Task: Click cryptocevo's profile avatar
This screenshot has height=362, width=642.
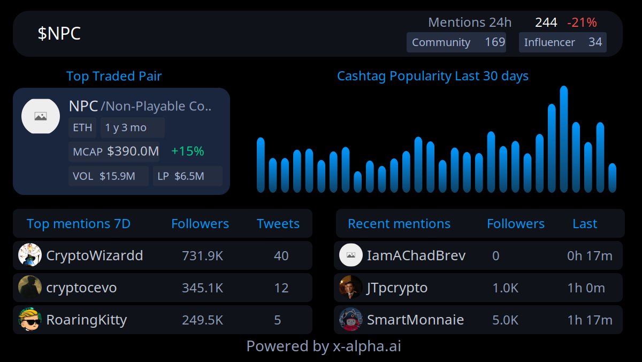Action: [30, 288]
